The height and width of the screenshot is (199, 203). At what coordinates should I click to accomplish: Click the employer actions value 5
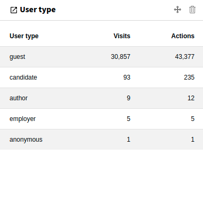(x=193, y=119)
